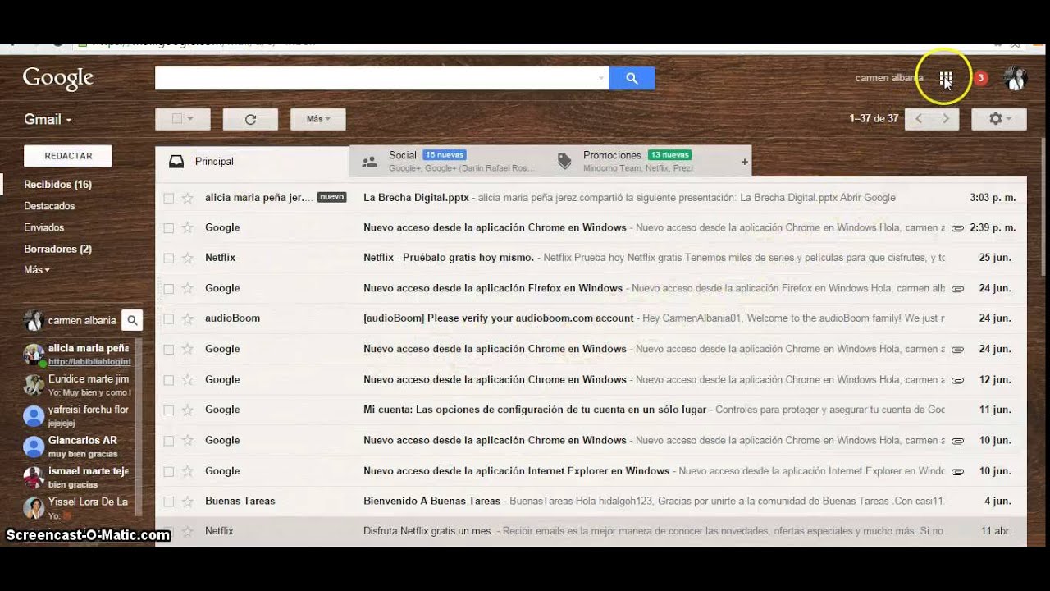1050x591 pixels.
Task: Open the select checkbox dropdown arrow
Action: [x=190, y=119]
